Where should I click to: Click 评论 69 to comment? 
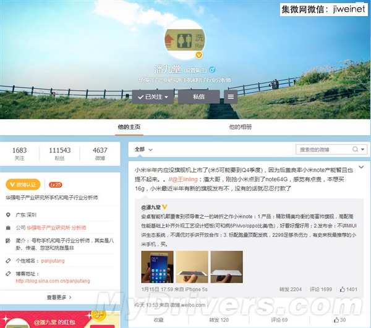(x=279, y=320)
